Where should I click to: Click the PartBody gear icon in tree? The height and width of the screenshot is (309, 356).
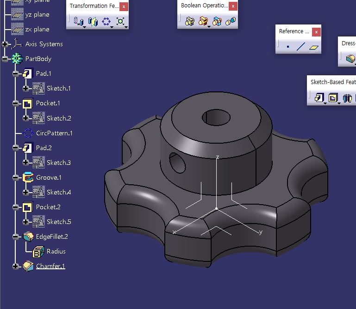tap(17, 59)
